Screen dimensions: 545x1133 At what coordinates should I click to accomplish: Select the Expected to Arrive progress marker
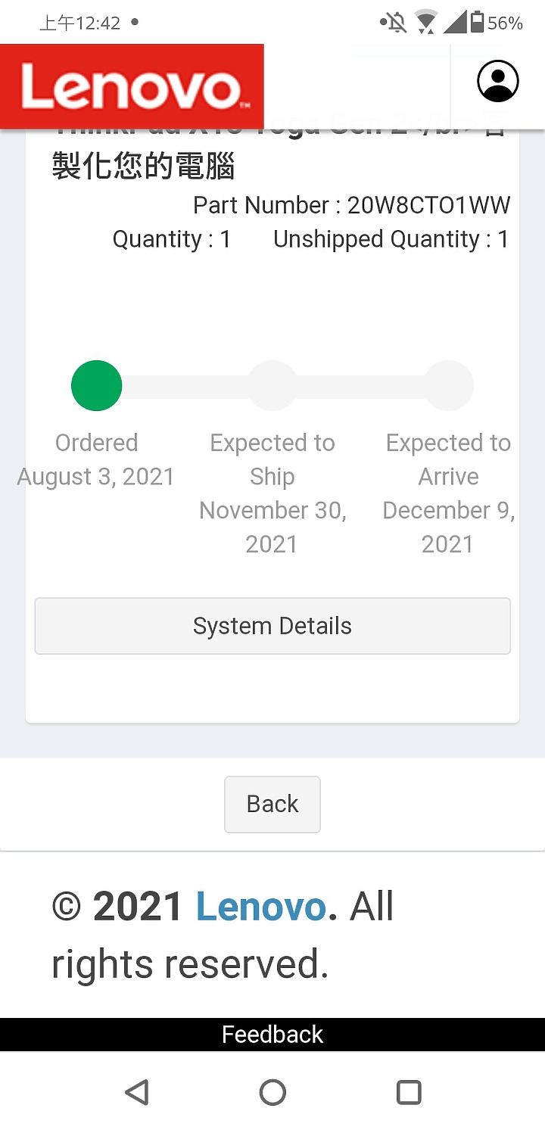tap(448, 385)
